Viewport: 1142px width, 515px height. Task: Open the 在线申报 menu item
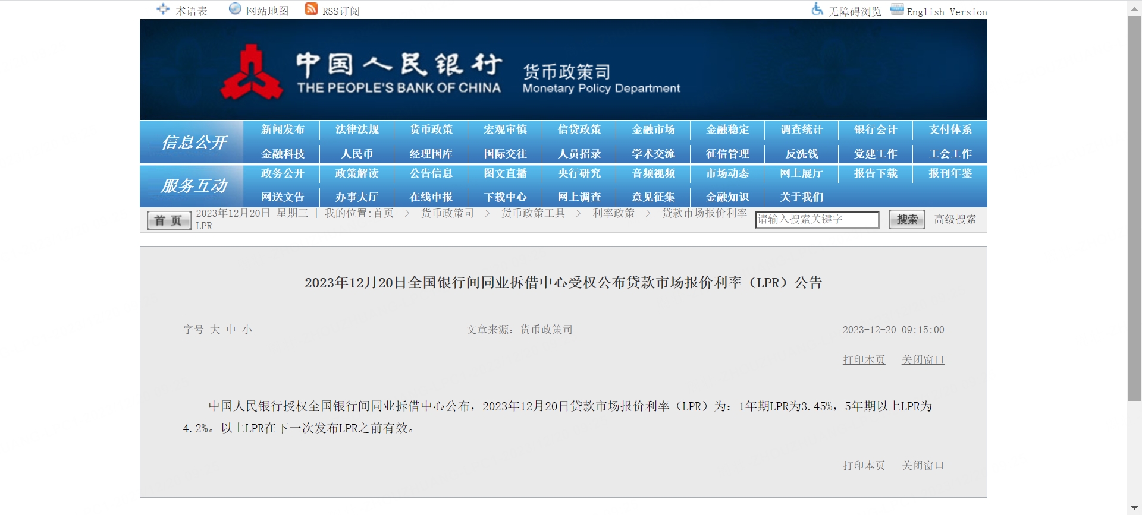(431, 197)
